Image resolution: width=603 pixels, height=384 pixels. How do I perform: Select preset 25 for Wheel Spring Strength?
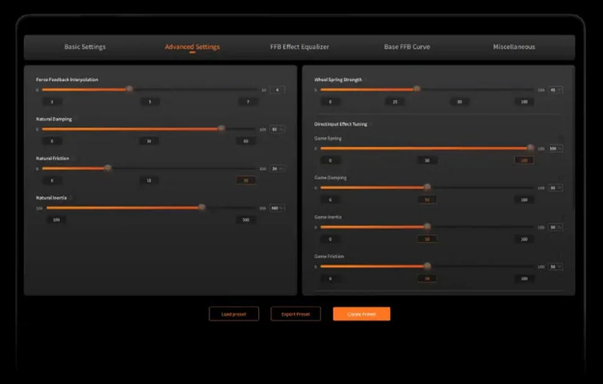coord(395,102)
